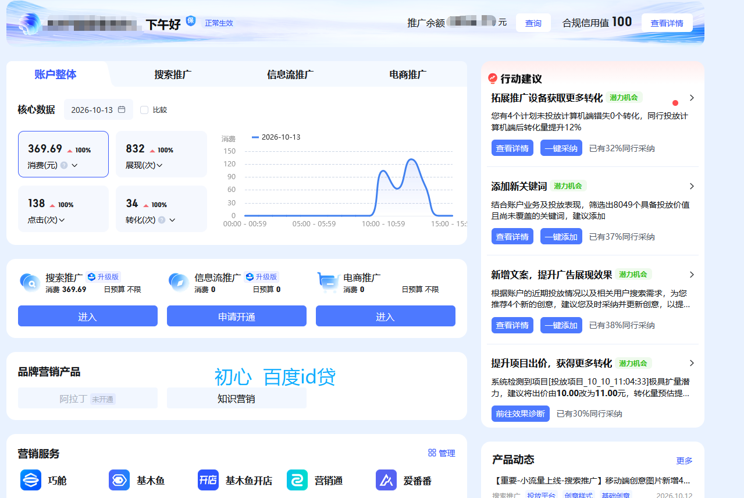Click the 核心数据 heading
This screenshot has height=498, width=744.
(37, 109)
